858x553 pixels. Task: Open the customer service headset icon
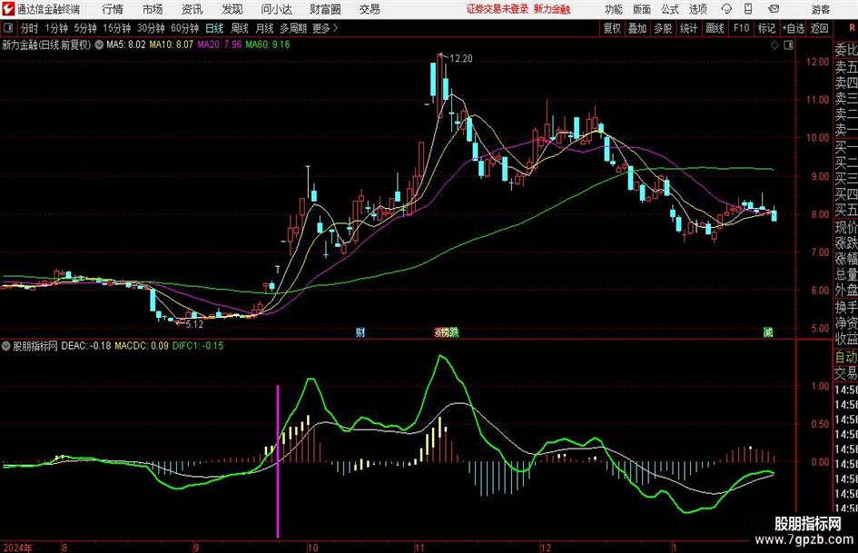coord(726,9)
